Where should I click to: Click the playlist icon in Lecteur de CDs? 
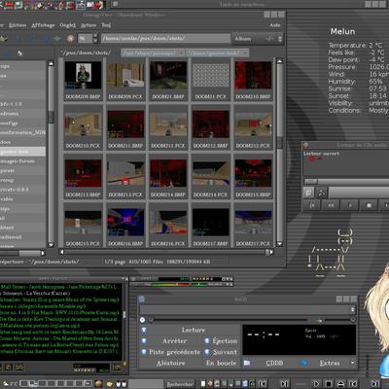[309, 193]
